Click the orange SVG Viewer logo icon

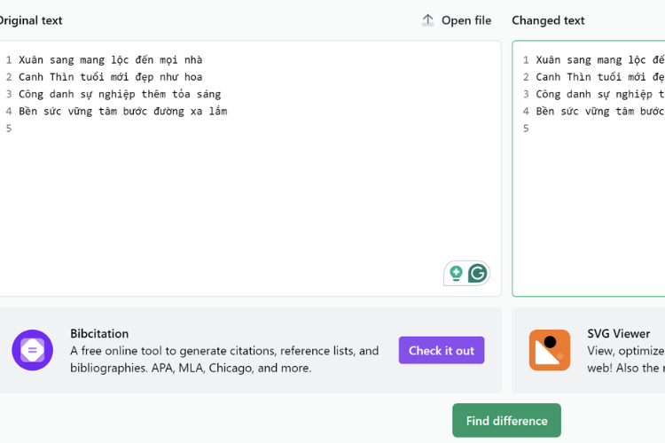point(549,350)
